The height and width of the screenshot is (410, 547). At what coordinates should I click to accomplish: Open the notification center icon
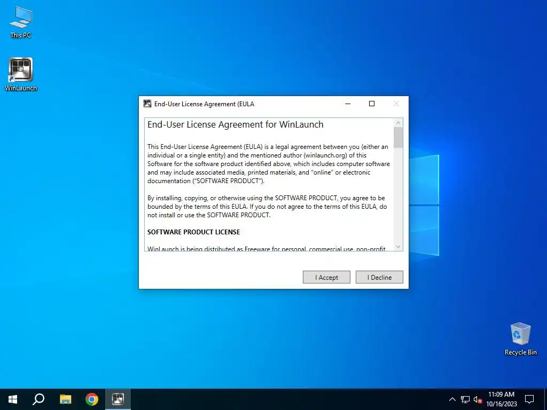tap(529, 399)
